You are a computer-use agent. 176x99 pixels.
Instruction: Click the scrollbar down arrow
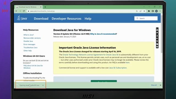point(162,81)
